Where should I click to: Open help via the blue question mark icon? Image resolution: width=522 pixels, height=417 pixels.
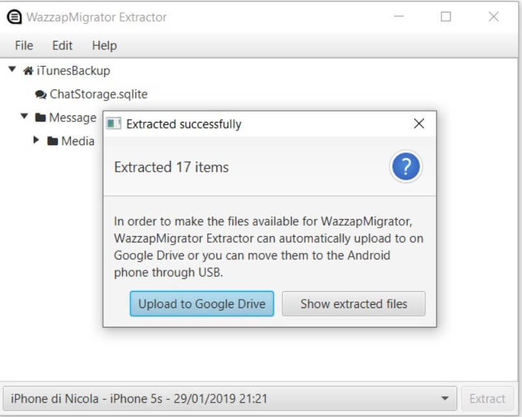coord(405,167)
